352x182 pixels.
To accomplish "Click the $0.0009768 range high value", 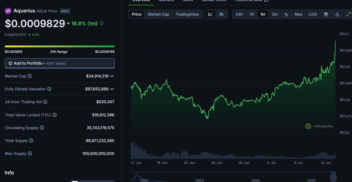I will coord(105,52).
